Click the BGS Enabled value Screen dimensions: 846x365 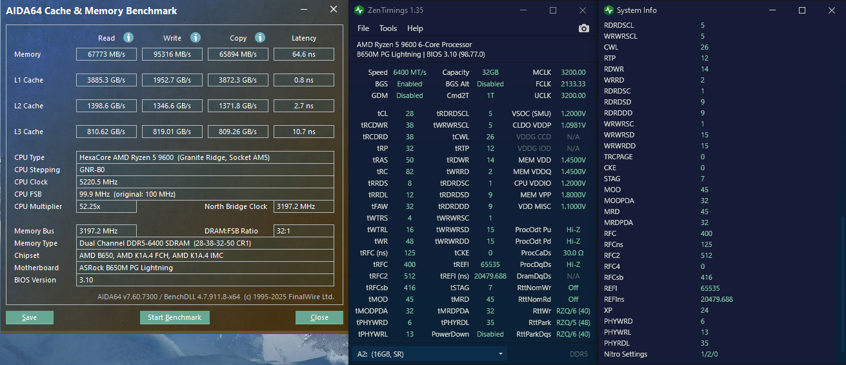click(x=410, y=84)
